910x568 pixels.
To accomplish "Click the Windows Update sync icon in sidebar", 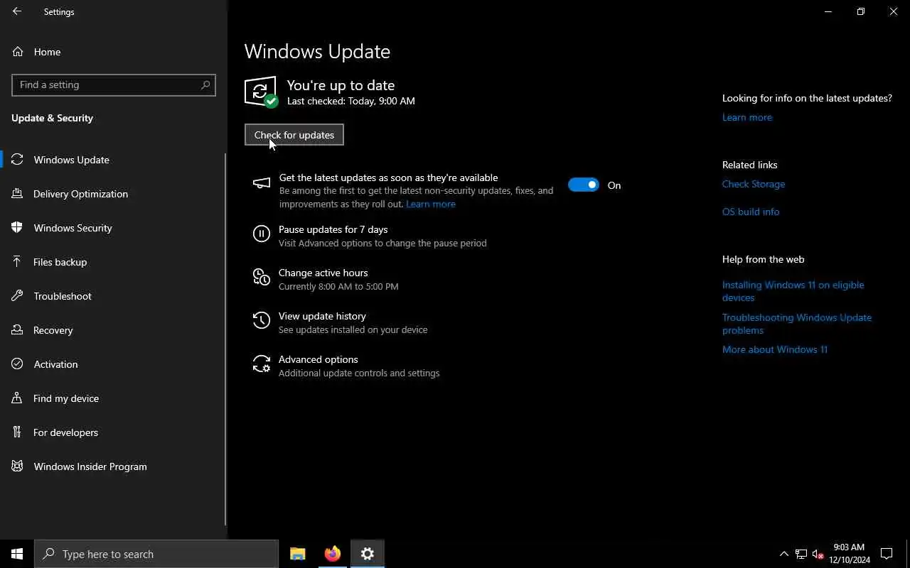I will click(18, 160).
